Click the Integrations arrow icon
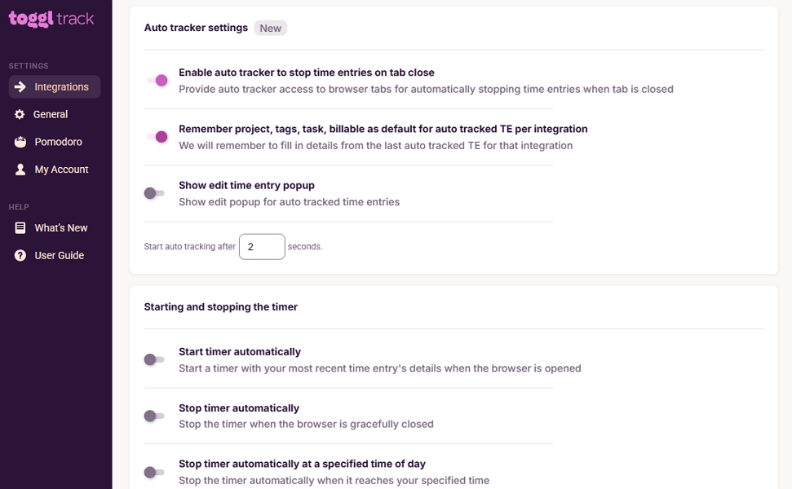The width and height of the screenshot is (792, 489). (20, 87)
